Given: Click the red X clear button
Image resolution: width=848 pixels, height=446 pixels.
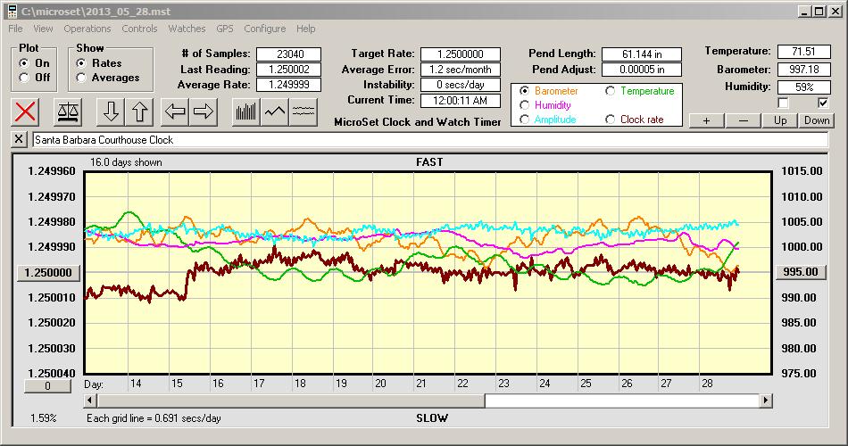Looking at the screenshot, I should 25,111.
